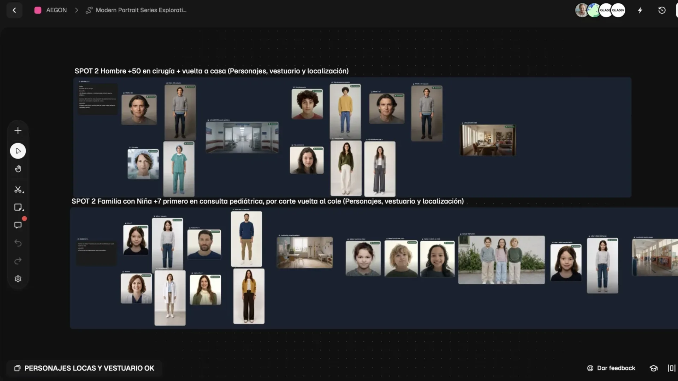
Task: Select the dark script text note in bottom section
Action: click(96, 253)
